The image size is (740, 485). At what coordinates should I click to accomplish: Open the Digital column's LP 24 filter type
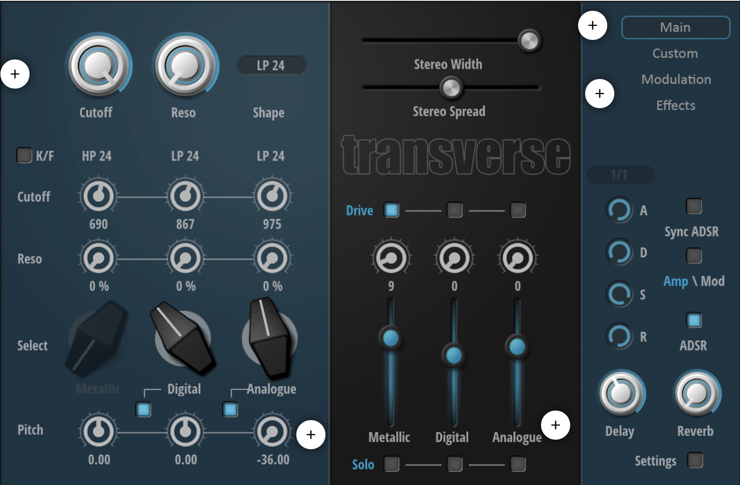(x=185, y=156)
